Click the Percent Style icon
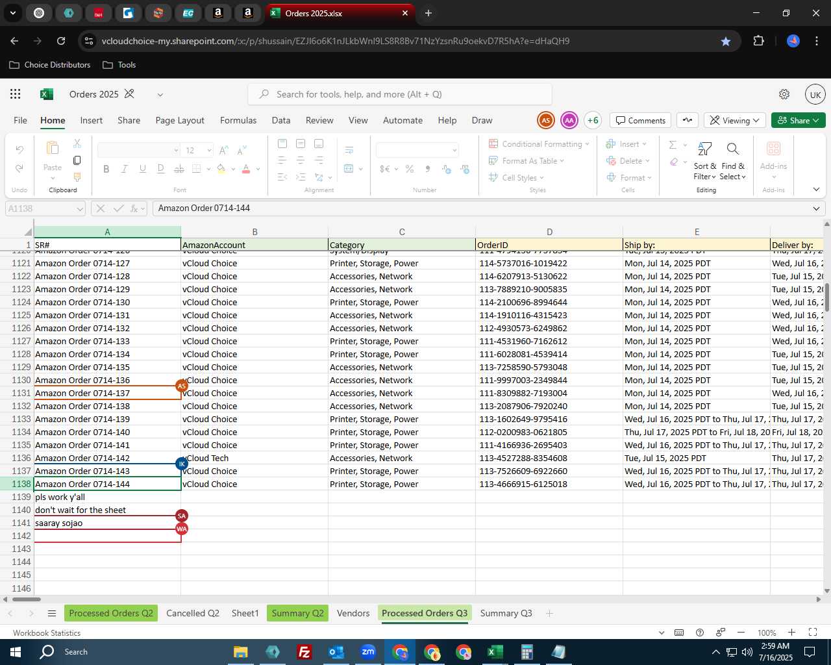 410,169
